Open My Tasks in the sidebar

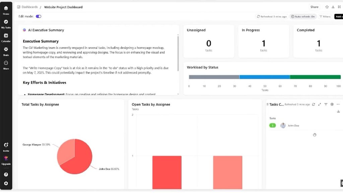(6, 24)
